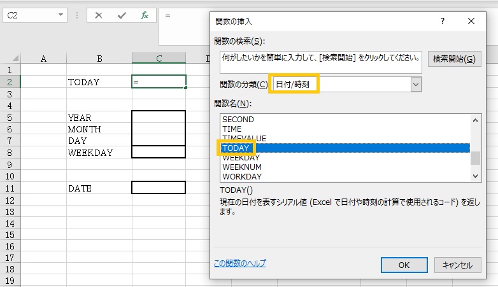The width and height of the screenshot is (498, 287).
Task: Select WEEKDAY in the function list
Action: (241, 157)
